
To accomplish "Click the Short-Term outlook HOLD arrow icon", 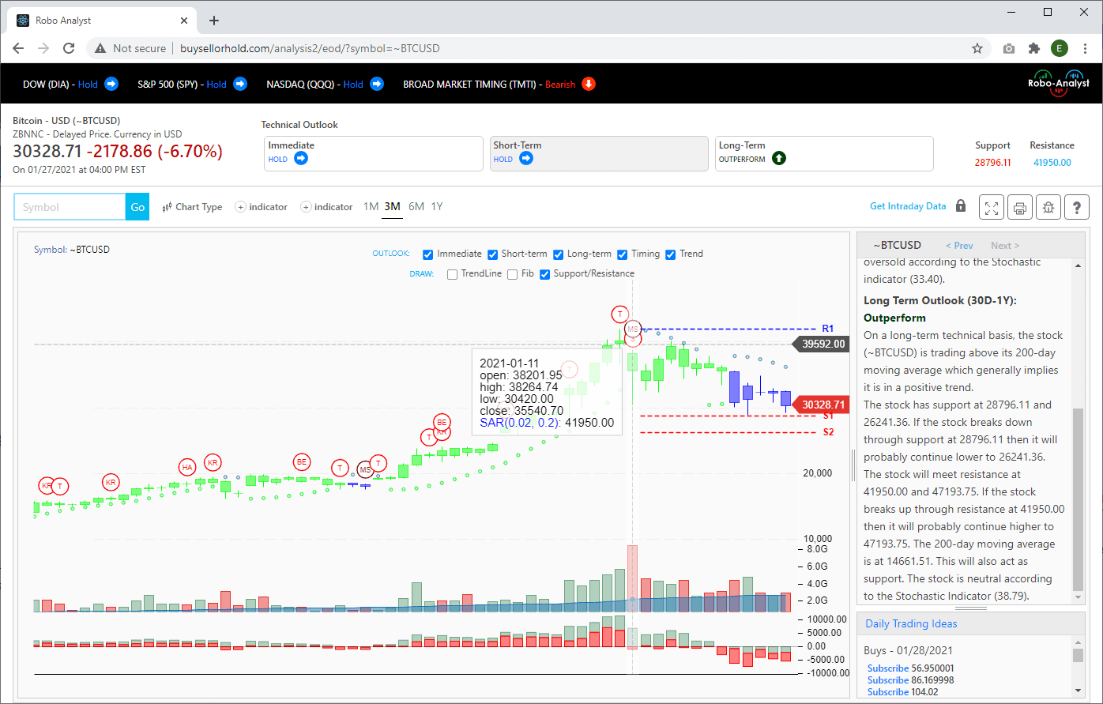I will (x=525, y=159).
